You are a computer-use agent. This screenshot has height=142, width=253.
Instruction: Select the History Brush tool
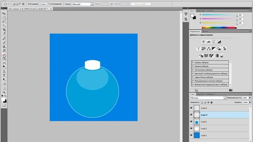(x=4, y=50)
